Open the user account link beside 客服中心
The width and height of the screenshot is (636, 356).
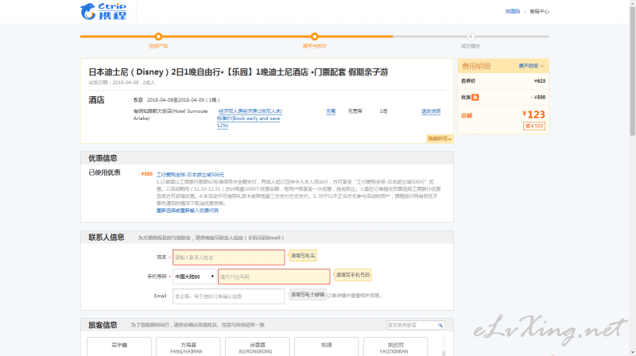512,11
